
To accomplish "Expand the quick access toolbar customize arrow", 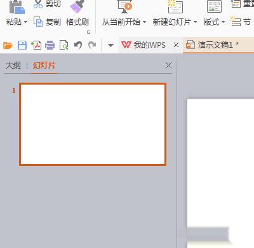I will coord(110,45).
